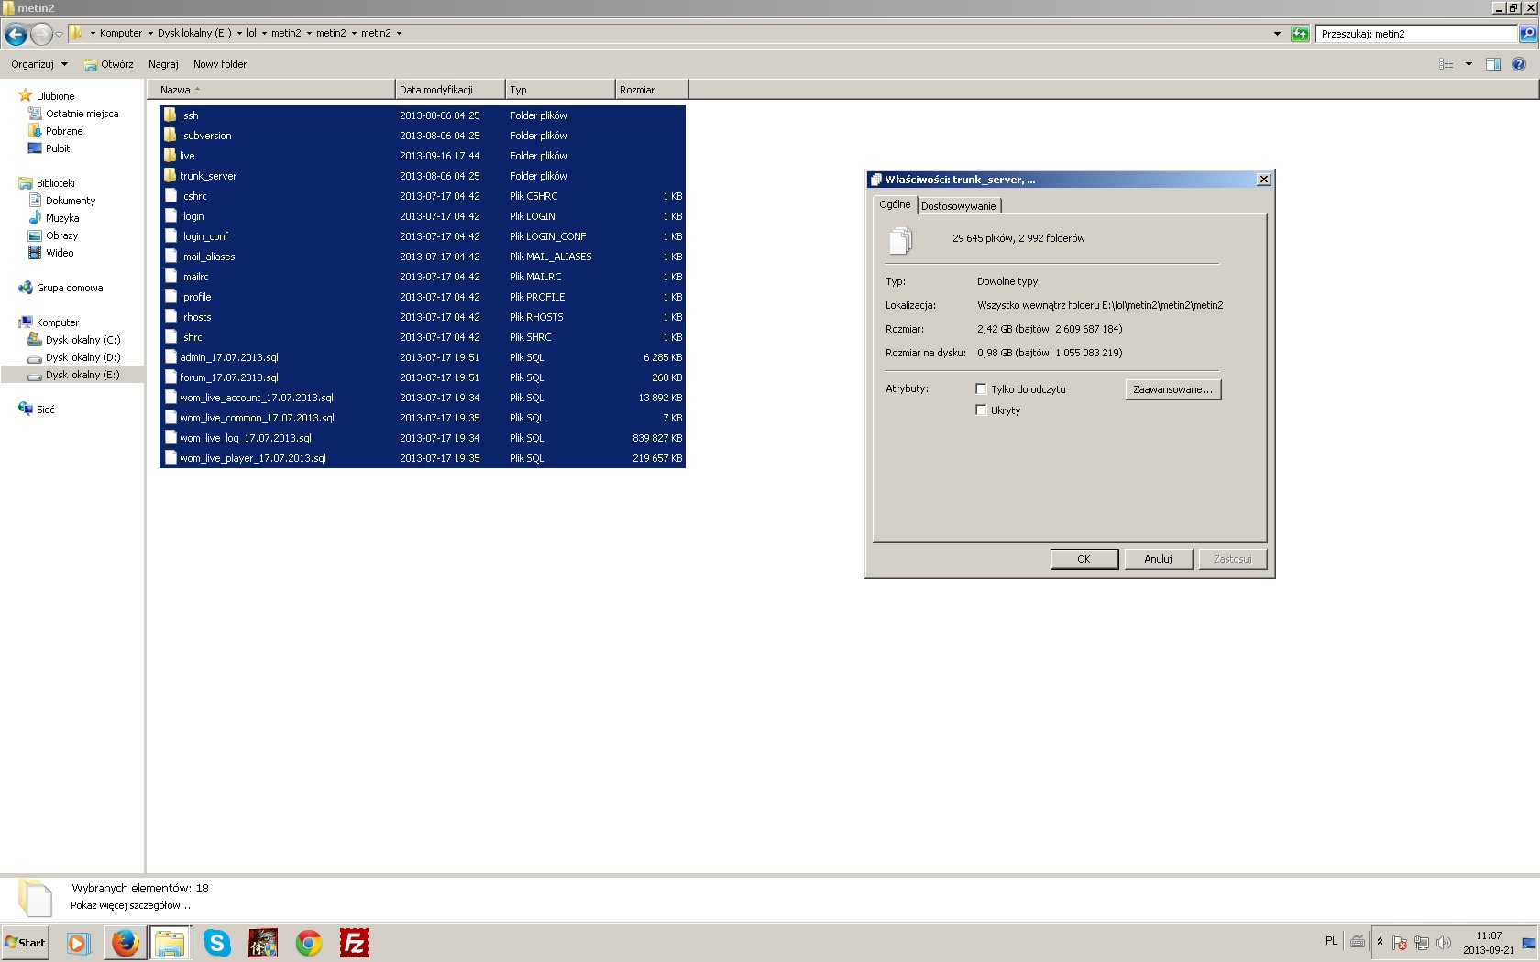Expand Komputer breadcrumb dropdown arrow
The image size is (1540, 962).
pyautogui.click(x=150, y=34)
